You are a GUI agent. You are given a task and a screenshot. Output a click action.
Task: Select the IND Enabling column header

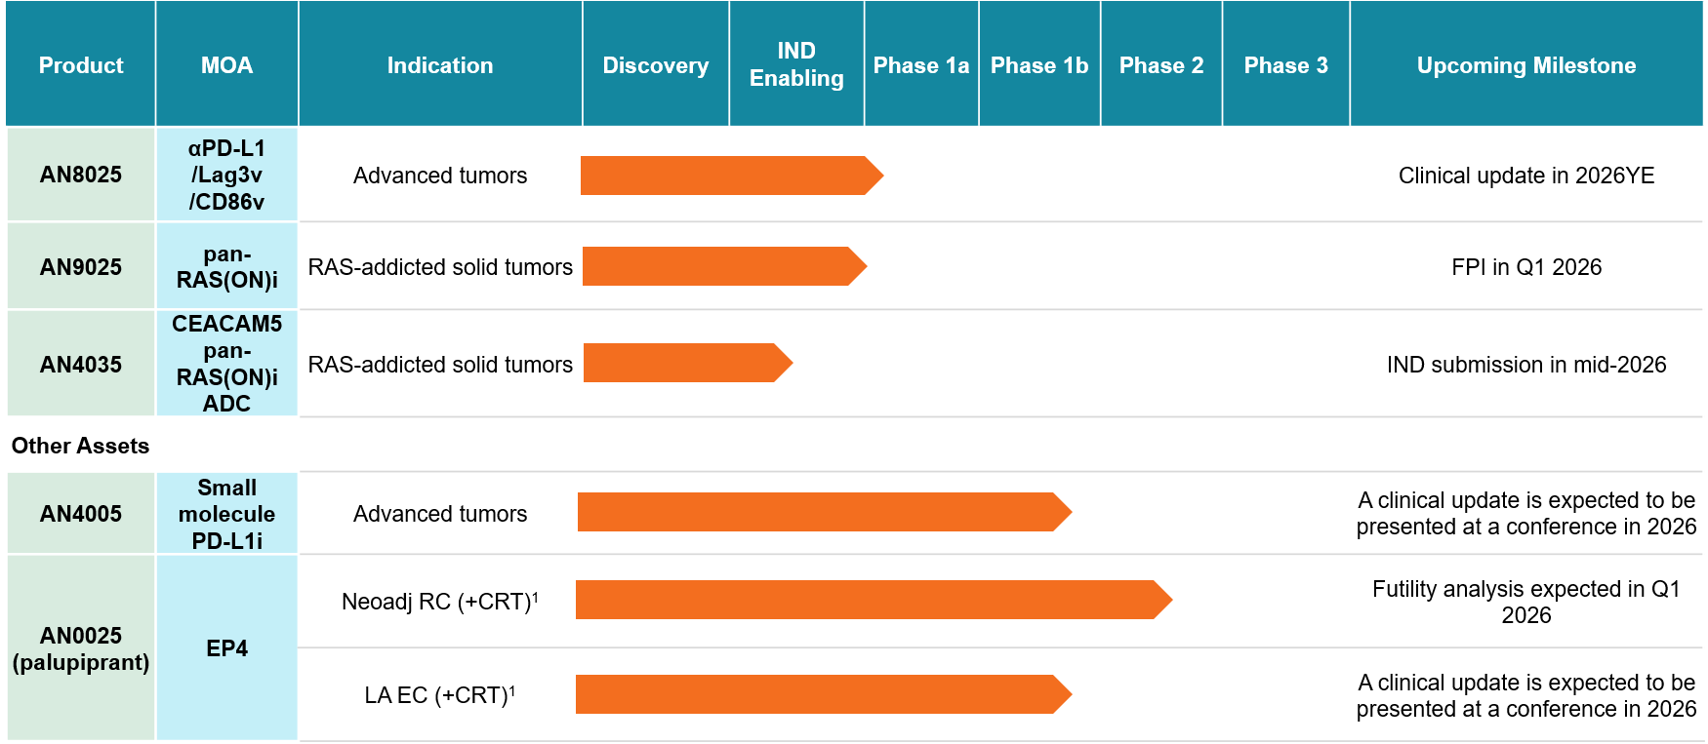click(x=795, y=64)
